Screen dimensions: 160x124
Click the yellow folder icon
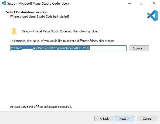point(14,31)
